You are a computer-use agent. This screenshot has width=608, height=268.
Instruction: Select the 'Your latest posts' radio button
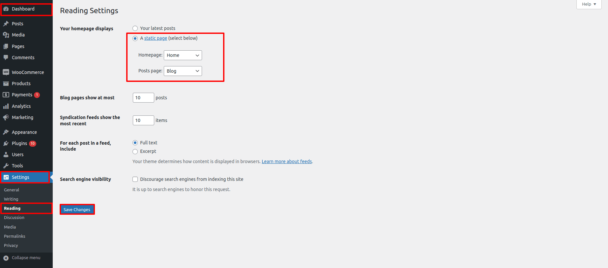pos(135,28)
